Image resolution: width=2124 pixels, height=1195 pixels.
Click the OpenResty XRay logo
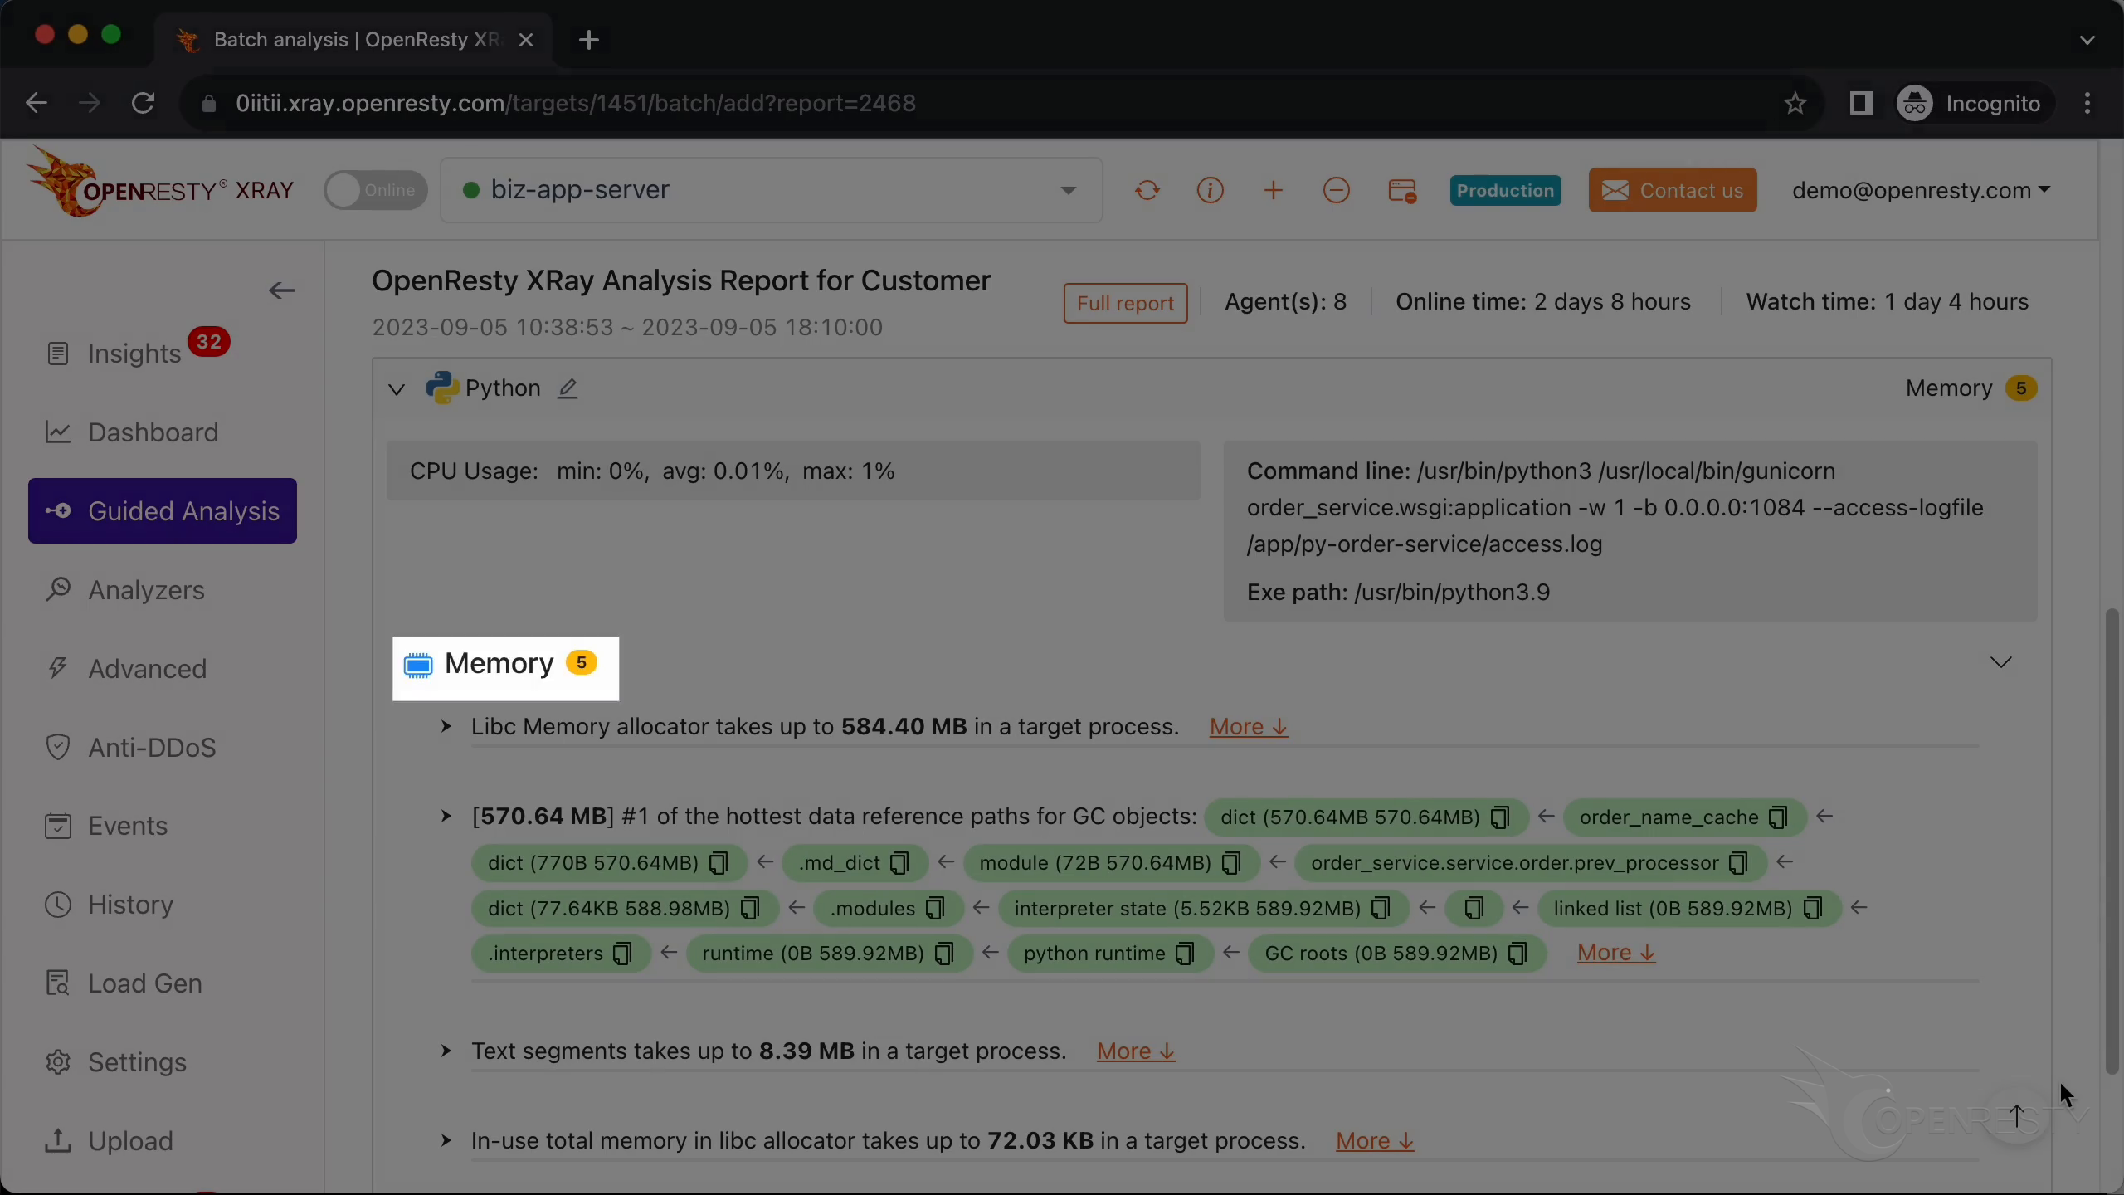click(x=161, y=184)
